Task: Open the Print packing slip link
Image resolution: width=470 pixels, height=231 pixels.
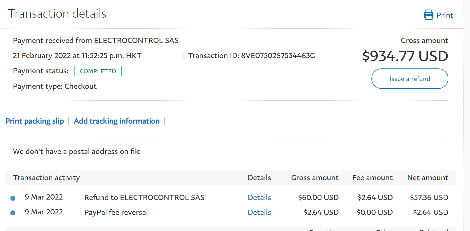Action: [35, 121]
